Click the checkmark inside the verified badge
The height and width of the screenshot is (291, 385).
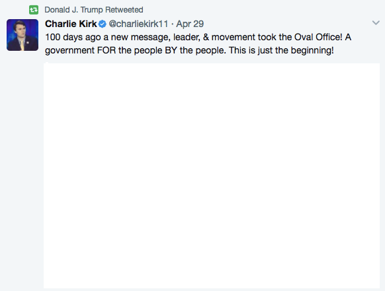coord(103,24)
